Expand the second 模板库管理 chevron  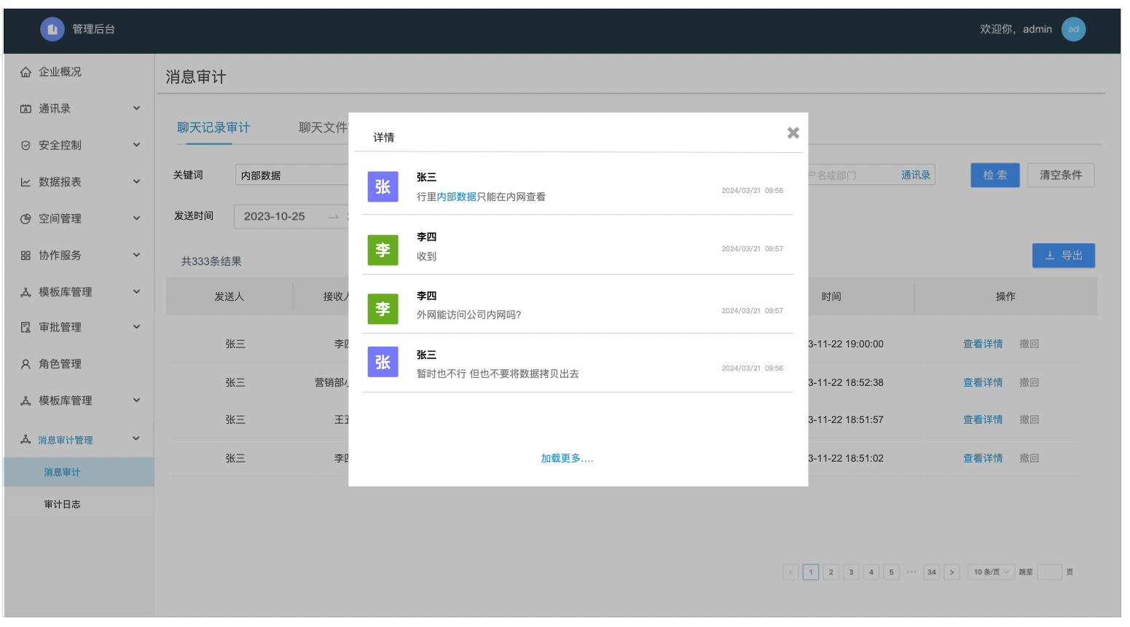[136, 400]
